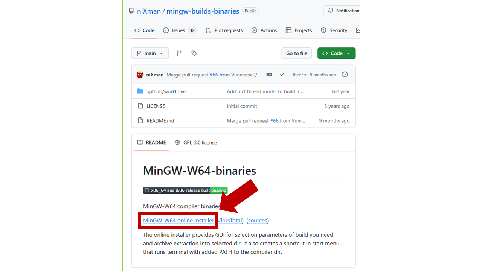
Task: Open the Projects tab
Action: pos(299,30)
